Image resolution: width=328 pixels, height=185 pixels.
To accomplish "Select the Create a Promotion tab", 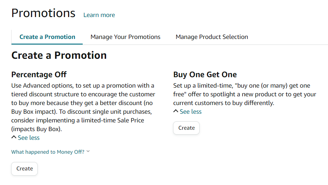I will point(47,37).
